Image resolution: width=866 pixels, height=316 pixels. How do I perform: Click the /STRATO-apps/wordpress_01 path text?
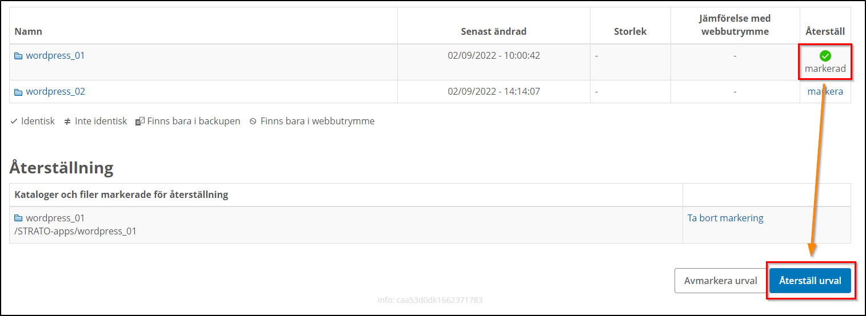[x=75, y=231]
